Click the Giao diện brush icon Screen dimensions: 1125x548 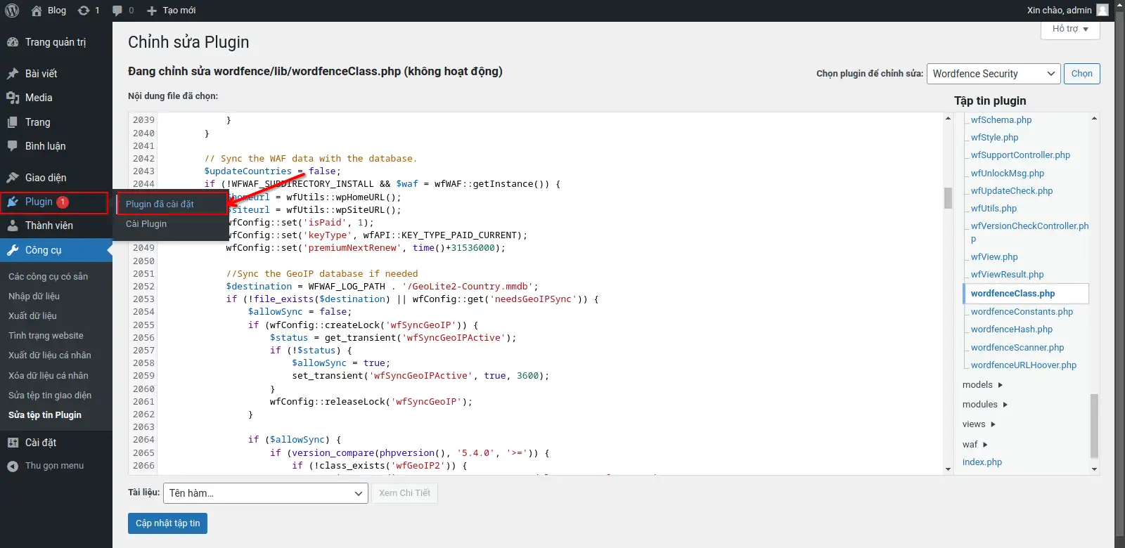(x=13, y=178)
